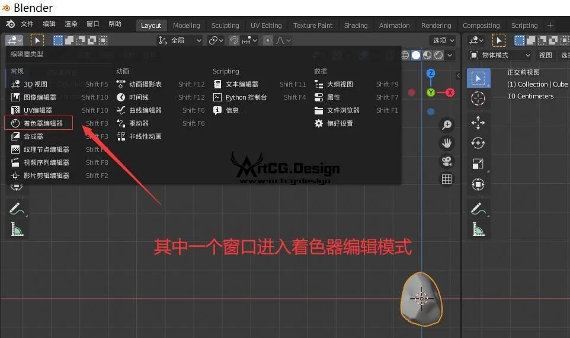Open 非线性动画 editor
This screenshot has width=570, height=338.
click(x=161, y=136)
